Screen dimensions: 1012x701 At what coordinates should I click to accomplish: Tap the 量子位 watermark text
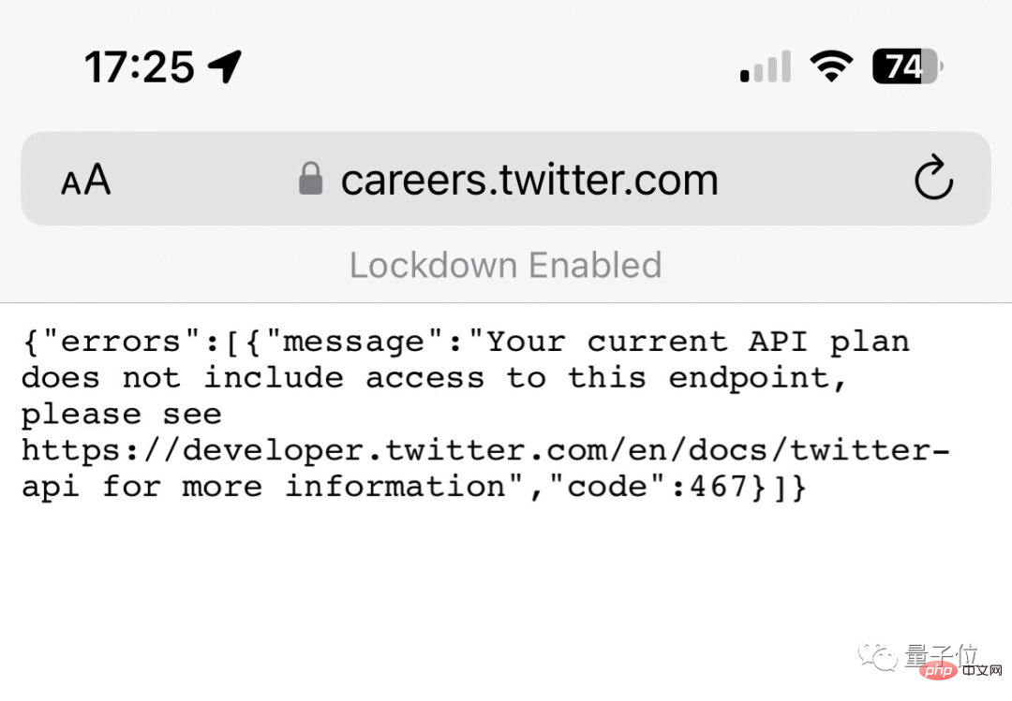pos(941,654)
